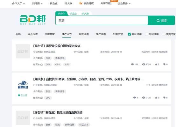Dislike the 茅台镇 渠道媒体 post

[x=164, y=64]
